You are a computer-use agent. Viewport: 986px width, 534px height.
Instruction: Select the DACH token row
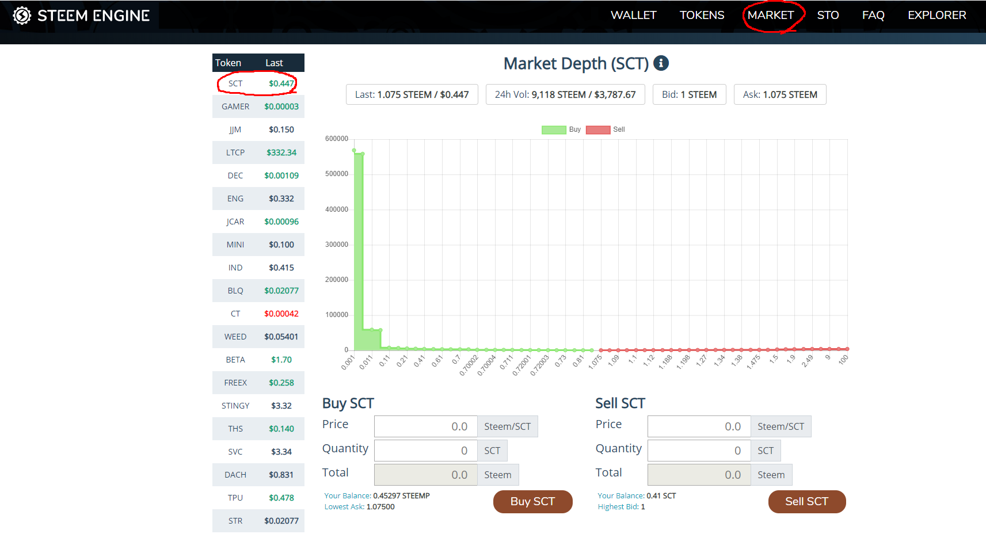(258, 475)
